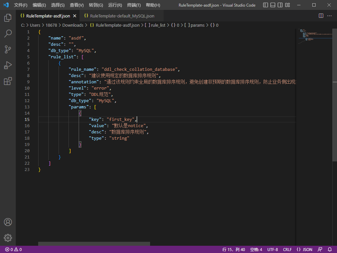Click the errors and warnings indicator
337x253 pixels.
(x=12, y=250)
